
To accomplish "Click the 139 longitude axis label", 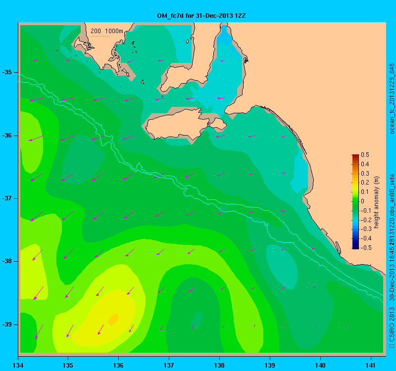I will [270, 366].
